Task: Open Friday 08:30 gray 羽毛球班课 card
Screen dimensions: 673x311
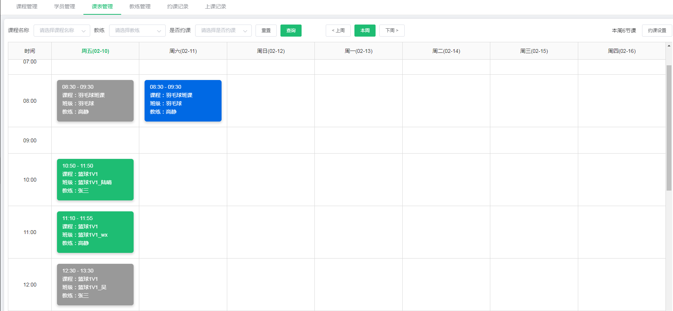Action: click(95, 101)
